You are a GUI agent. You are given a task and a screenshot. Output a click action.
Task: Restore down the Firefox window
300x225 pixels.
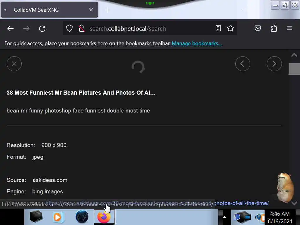(x=285, y=5)
